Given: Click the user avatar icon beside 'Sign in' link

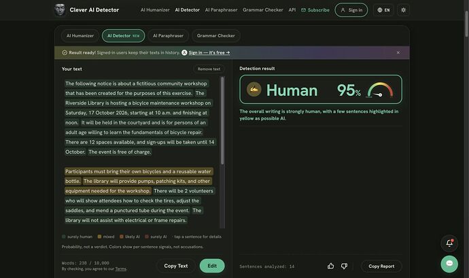Looking at the screenshot, I should (x=184, y=52).
